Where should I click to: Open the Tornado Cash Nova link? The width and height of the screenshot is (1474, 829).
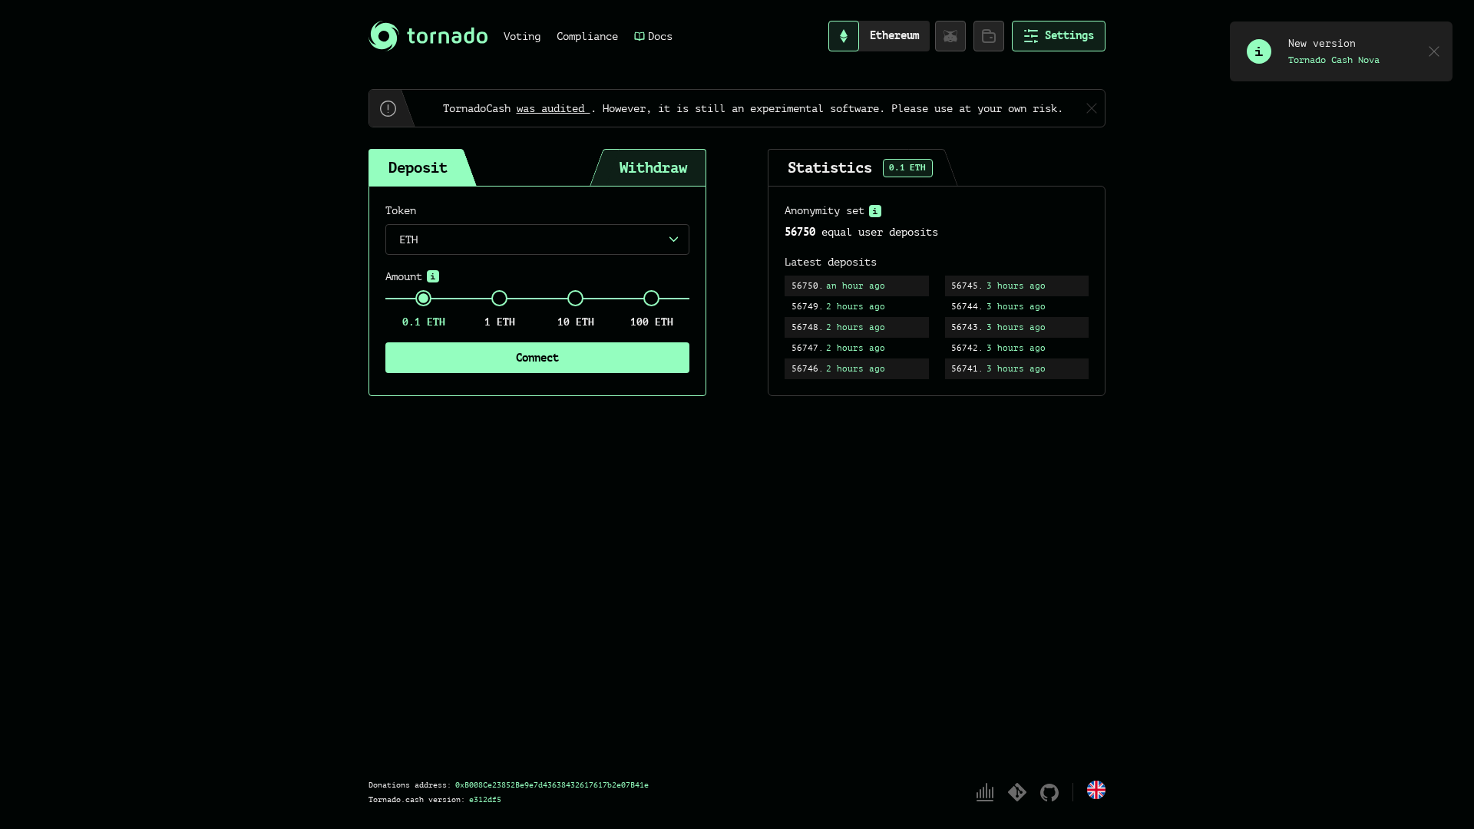coord(1334,60)
